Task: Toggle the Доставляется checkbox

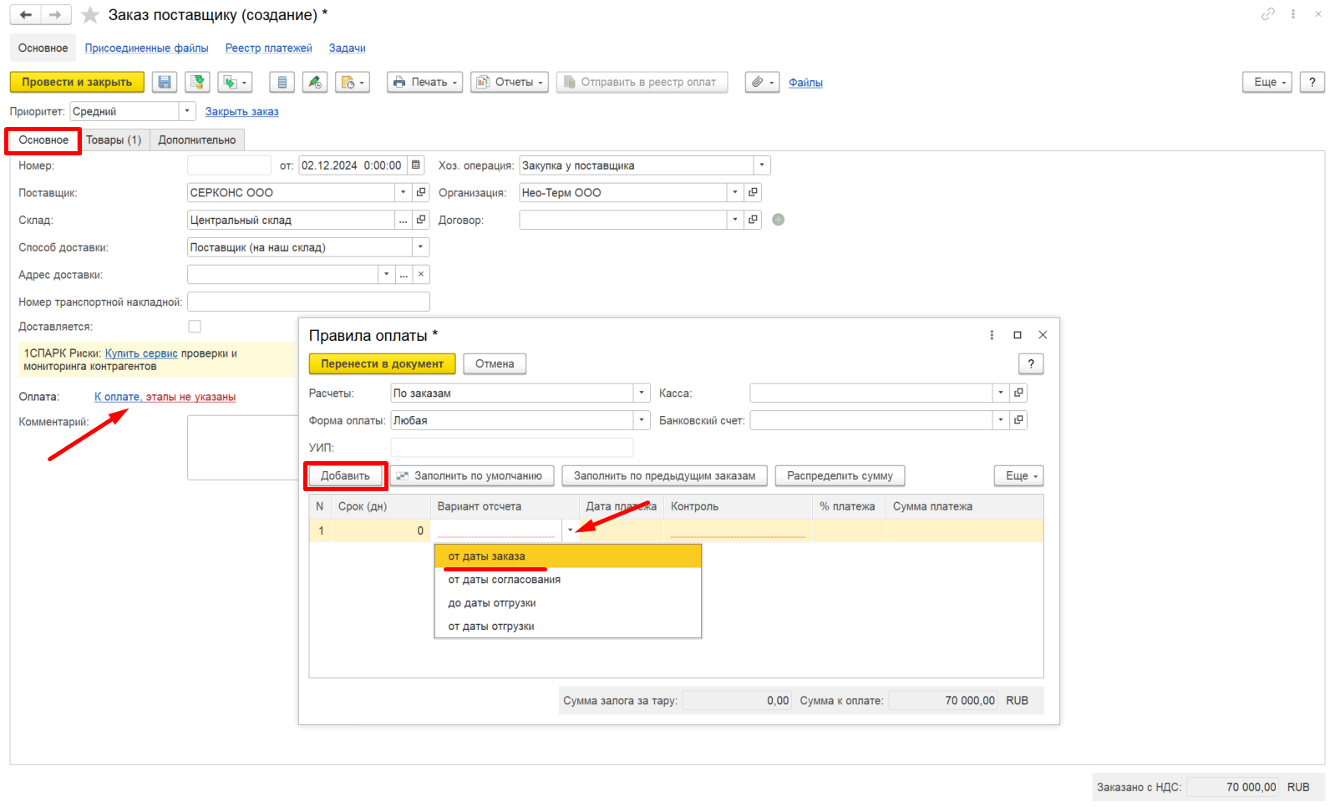Action: point(195,327)
